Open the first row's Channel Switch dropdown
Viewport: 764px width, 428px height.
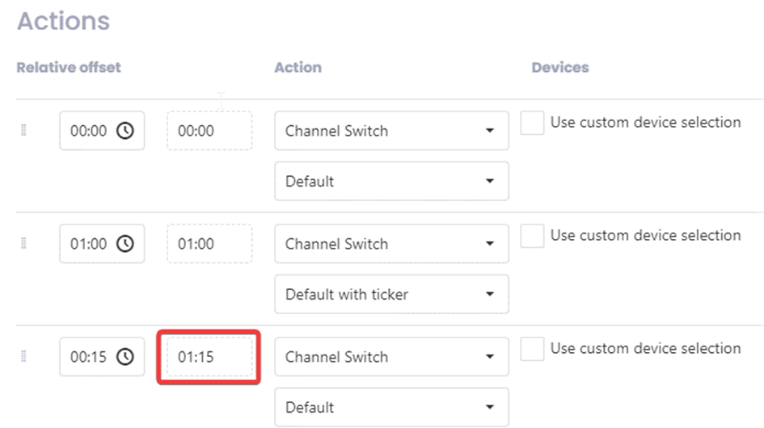[391, 131]
